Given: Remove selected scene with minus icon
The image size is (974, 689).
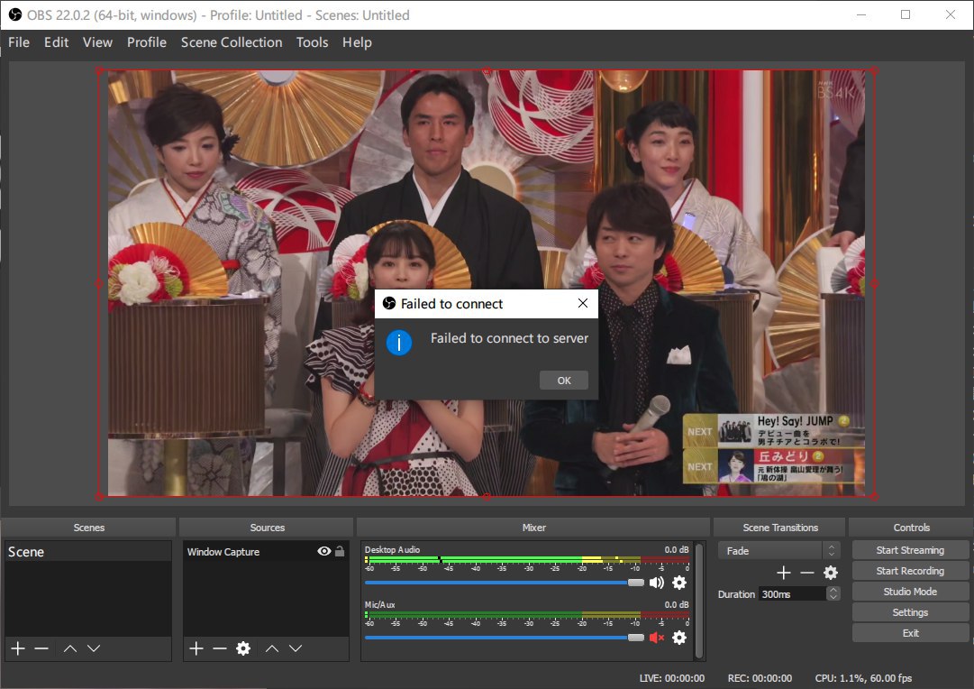Looking at the screenshot, I should pyautogui.click(x=41, y=648).
